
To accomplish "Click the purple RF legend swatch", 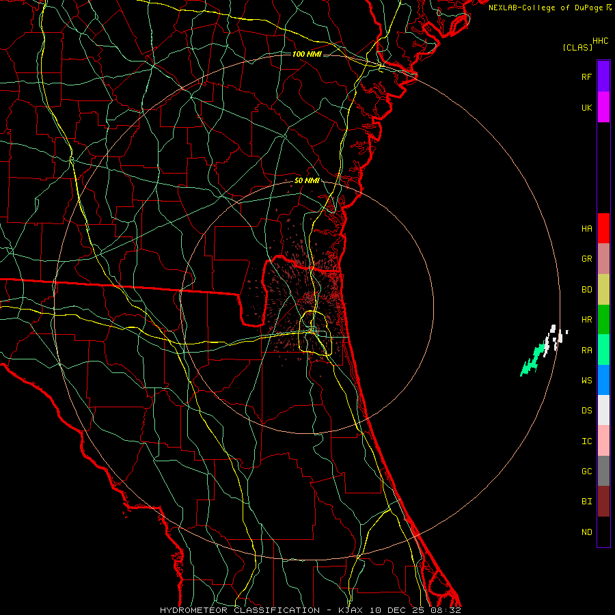I will [x=603, y=77].
